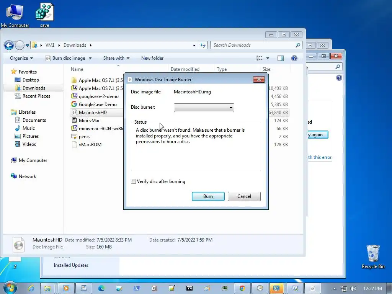
Task: Open PowerShell from taskbar
Action: tap(137, 288)
